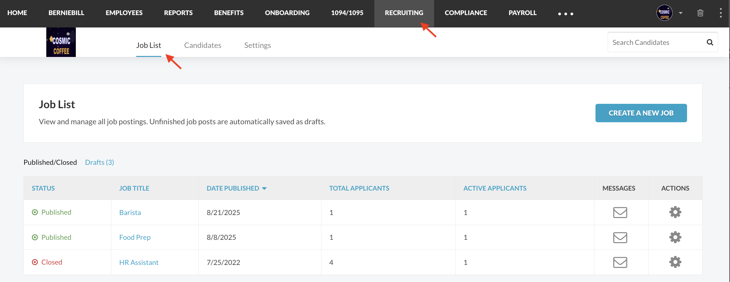Sort by Date Published column arrow

point(264,189)
